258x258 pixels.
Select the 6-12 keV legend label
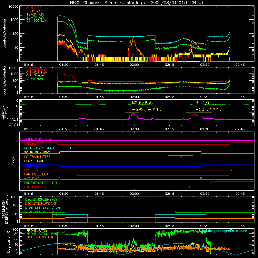(35, 11)
